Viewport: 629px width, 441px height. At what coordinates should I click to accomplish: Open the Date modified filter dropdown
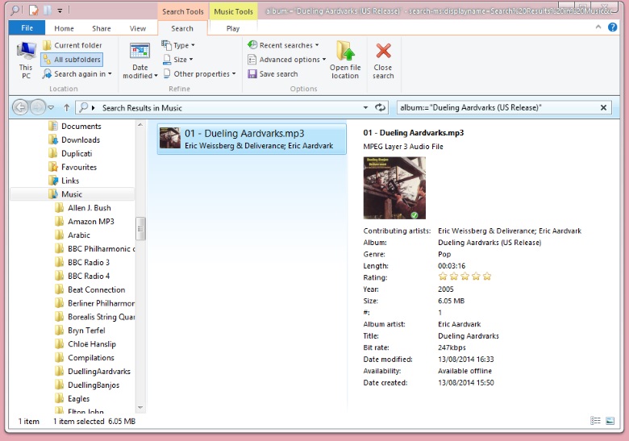140,60
